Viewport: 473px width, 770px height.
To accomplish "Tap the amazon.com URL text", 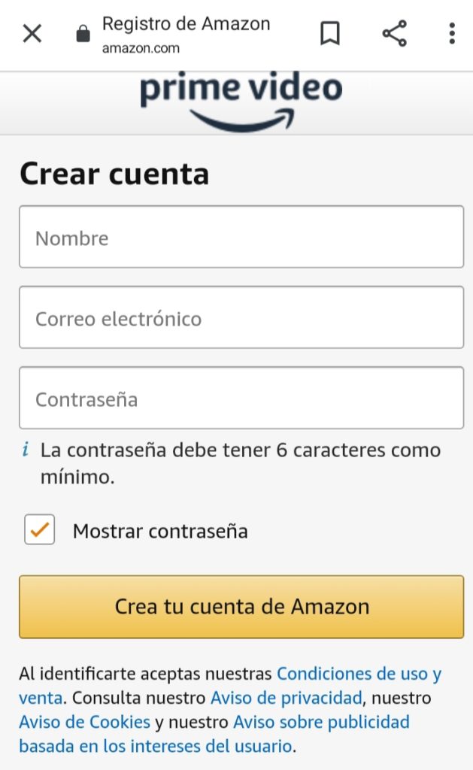I will 141,48.
